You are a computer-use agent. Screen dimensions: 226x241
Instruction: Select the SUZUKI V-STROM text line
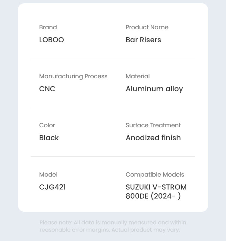click(156, 187)
